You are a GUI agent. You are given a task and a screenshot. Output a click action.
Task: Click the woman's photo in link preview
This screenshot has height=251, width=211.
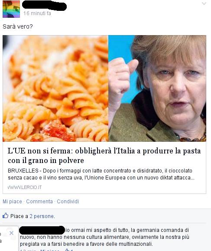pos(157,88)
